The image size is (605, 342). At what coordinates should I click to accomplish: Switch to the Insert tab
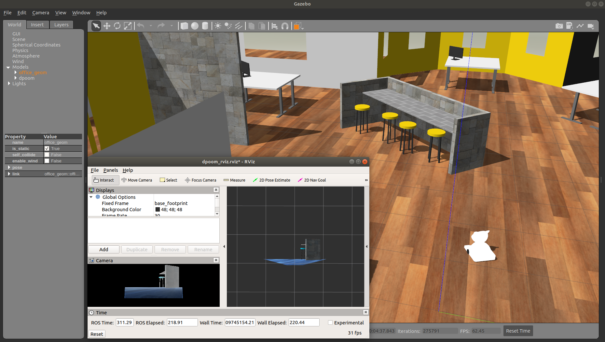click(x=37, y=25)
